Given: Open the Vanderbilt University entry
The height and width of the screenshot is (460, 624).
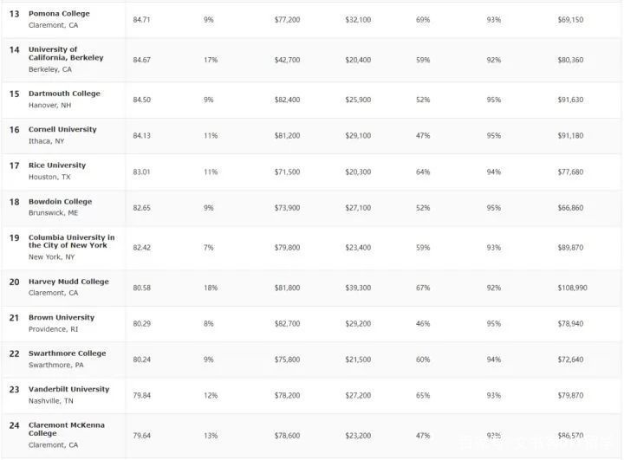Looking at the screenshot, I should [68, 389].
